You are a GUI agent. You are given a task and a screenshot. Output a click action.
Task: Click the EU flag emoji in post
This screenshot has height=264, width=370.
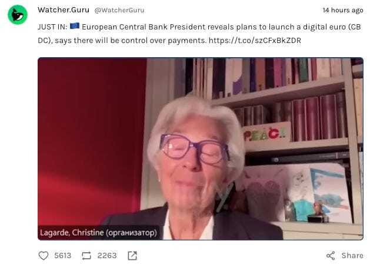point(75,26)
